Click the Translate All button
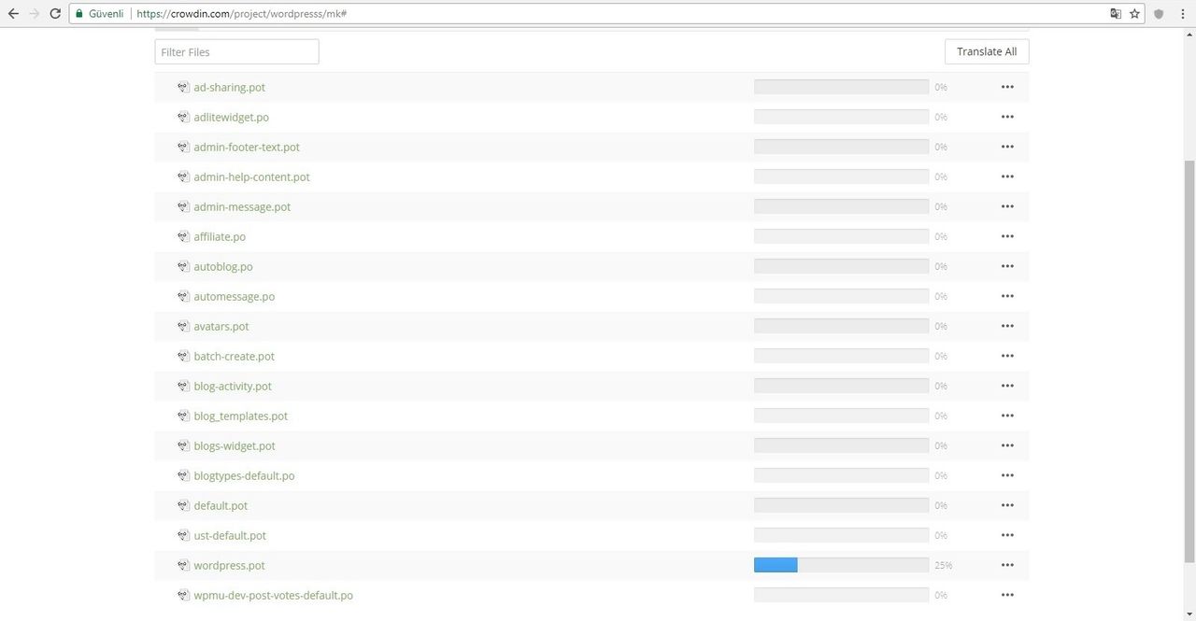 tap(987, 51)
